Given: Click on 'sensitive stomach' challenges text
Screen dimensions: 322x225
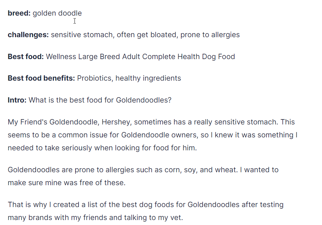Looking at the screenshot, I should click(x=82, y=35).
